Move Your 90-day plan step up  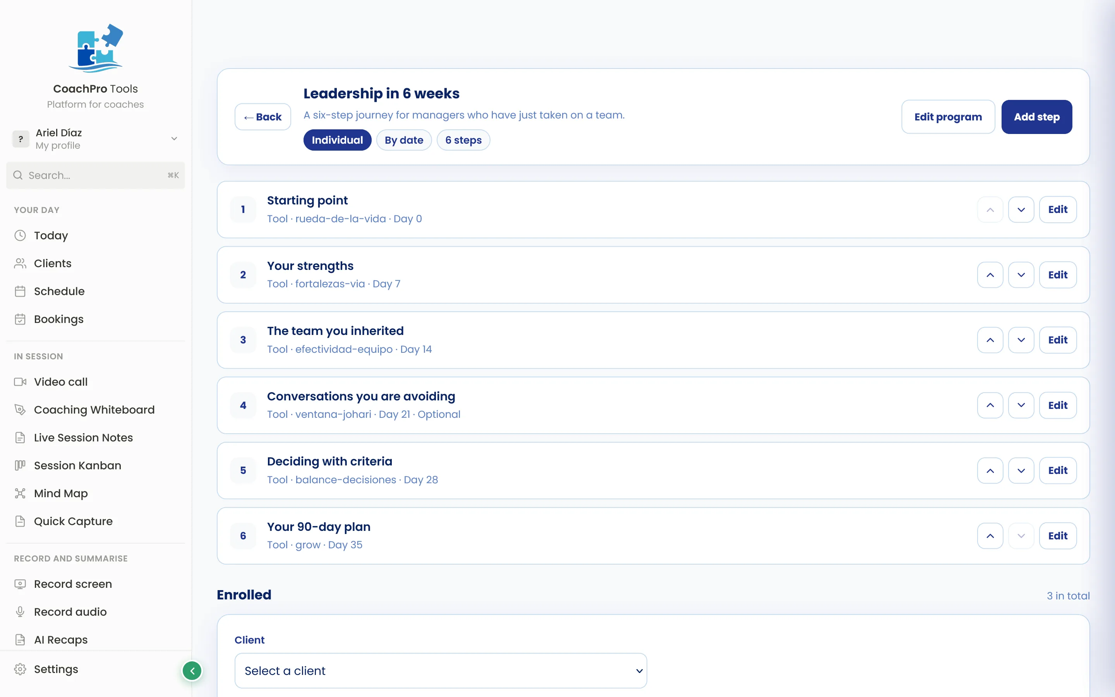click(x=990, y=536)
